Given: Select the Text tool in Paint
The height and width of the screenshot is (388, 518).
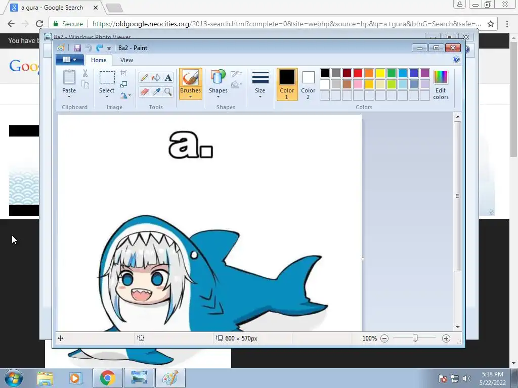Looking at the screenshot, I should point(168,77).
